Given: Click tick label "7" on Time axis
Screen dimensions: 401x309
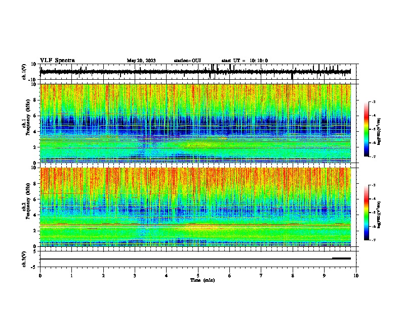Looking at the screenshot, I should [261, 276].
